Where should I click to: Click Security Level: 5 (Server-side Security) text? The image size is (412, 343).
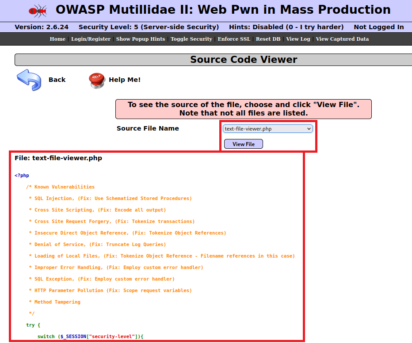(149, 27)
